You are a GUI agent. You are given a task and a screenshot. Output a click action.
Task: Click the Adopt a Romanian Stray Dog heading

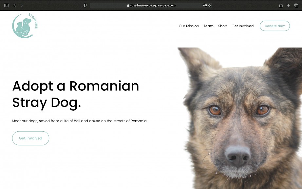75,94
